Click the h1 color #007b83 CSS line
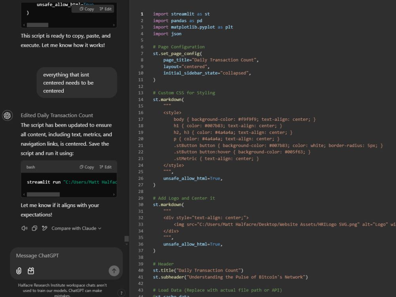 (228, 126)
